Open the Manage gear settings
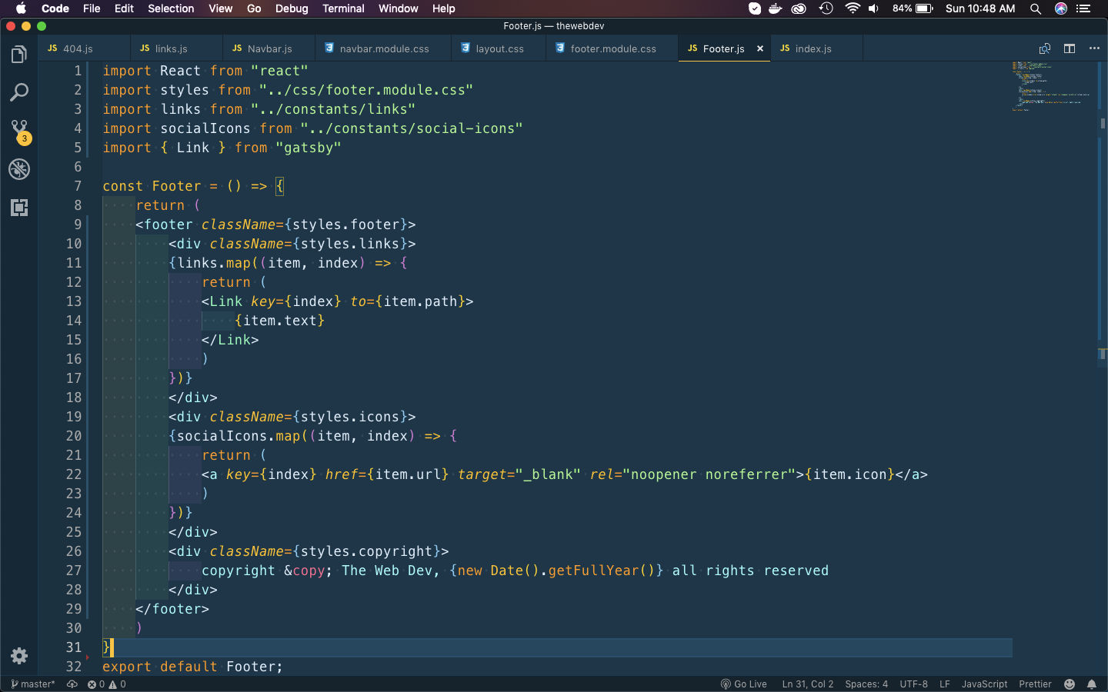 click(x=19, y=656)
